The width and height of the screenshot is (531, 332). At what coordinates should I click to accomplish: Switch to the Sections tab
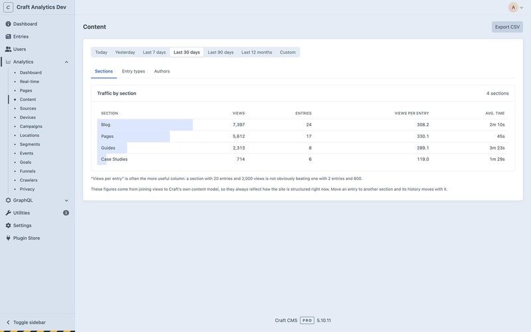[x=104, y=71]
